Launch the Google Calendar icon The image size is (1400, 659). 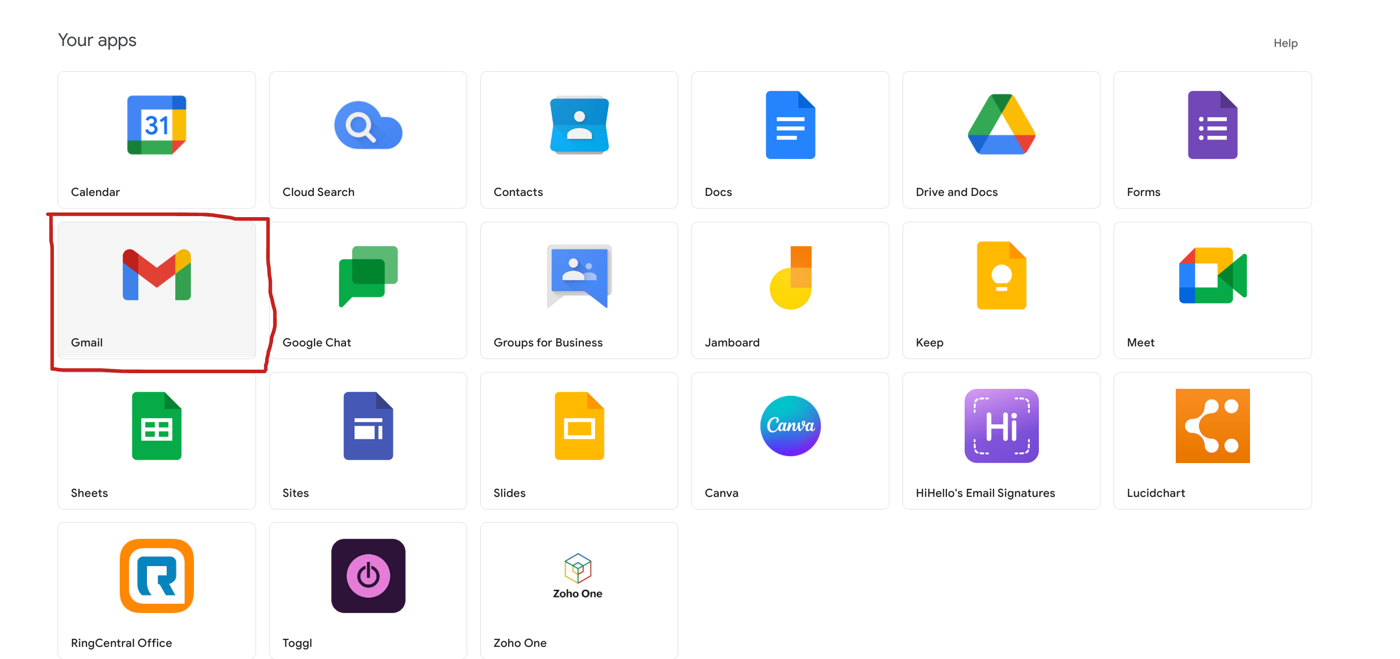tap(157, 125)
